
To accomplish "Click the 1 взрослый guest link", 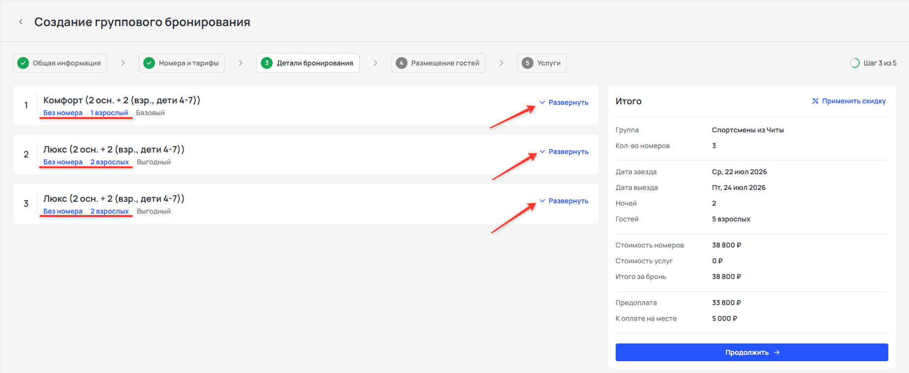I will pos(109,113).
